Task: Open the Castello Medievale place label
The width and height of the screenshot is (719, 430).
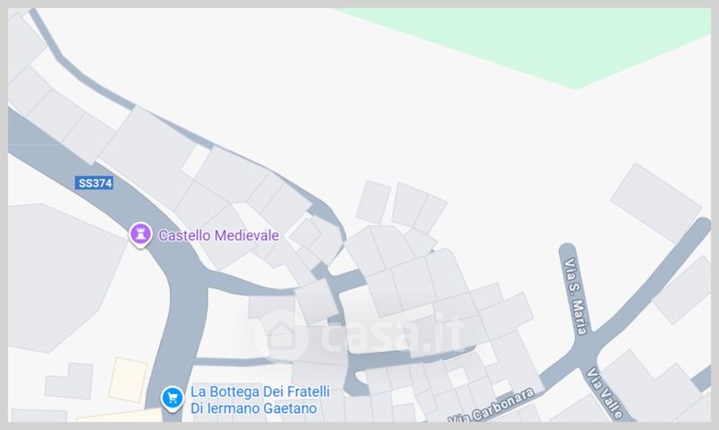Action: [x=218, y=235]
